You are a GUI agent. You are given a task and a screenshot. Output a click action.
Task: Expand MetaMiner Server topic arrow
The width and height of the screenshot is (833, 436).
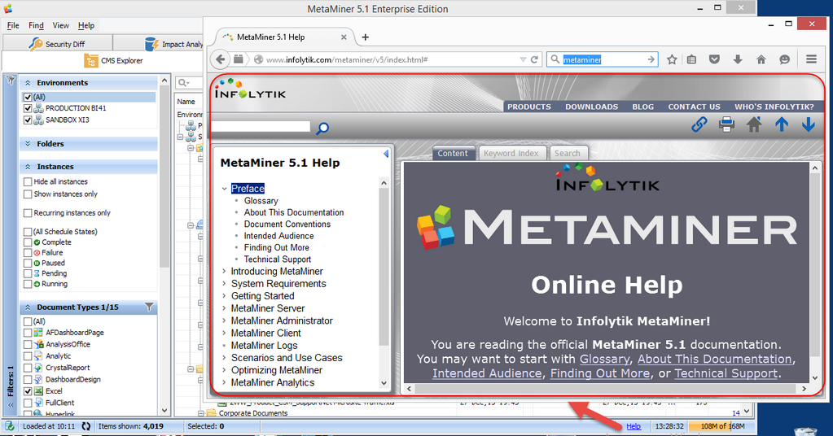[224, 308]
